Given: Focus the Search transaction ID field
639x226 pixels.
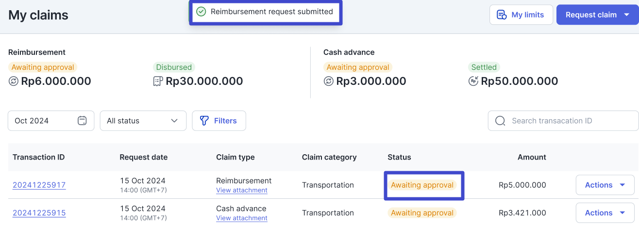Looking at the screenshot, I should (563, 121).
